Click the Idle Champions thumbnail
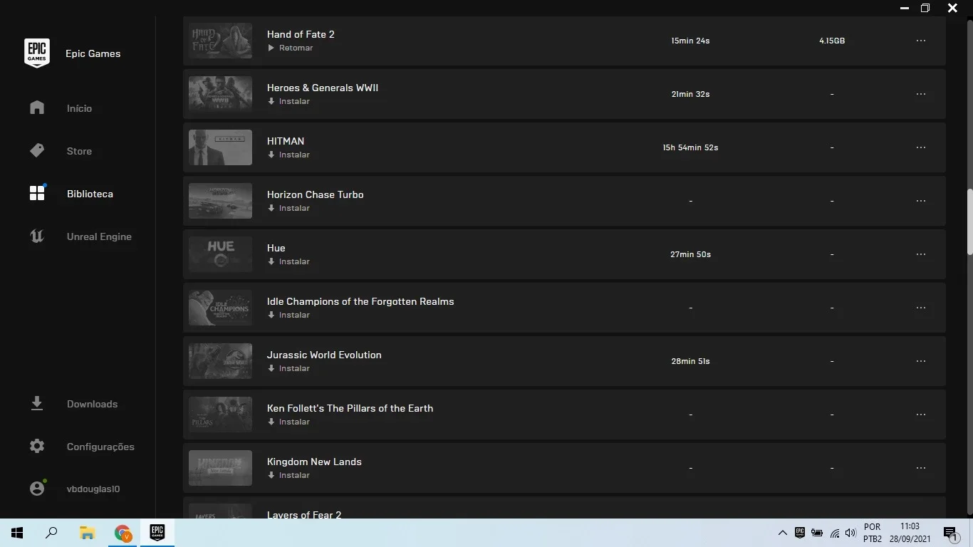This screenshot has height=547, width=973. (x=220, y=308)
